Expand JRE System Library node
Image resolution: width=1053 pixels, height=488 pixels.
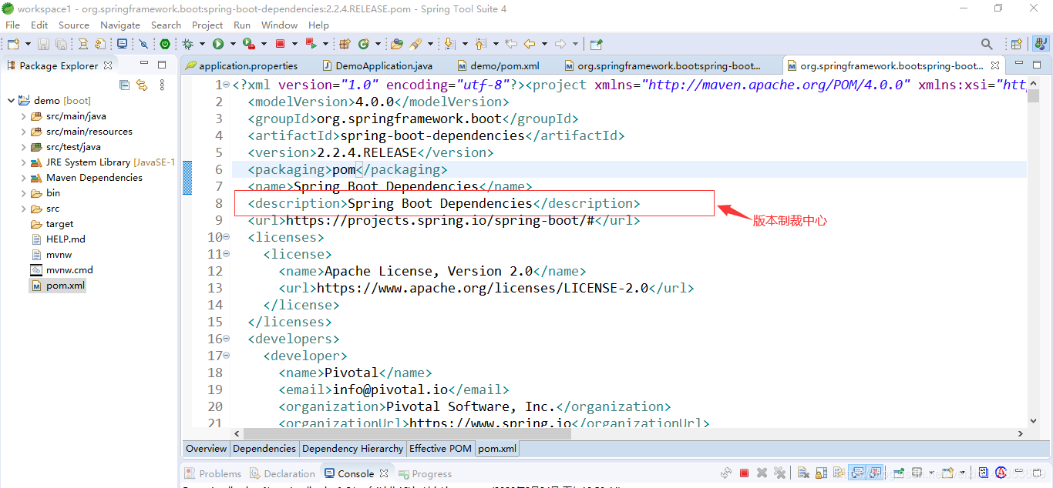click(24, 162)
